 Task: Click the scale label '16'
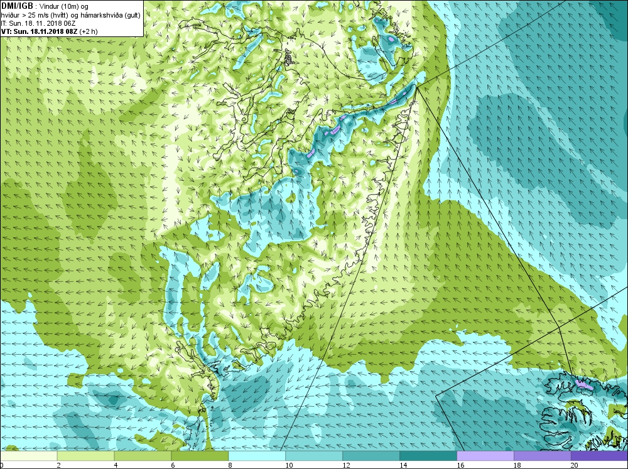pyautogui.click(x=460, y=465)
